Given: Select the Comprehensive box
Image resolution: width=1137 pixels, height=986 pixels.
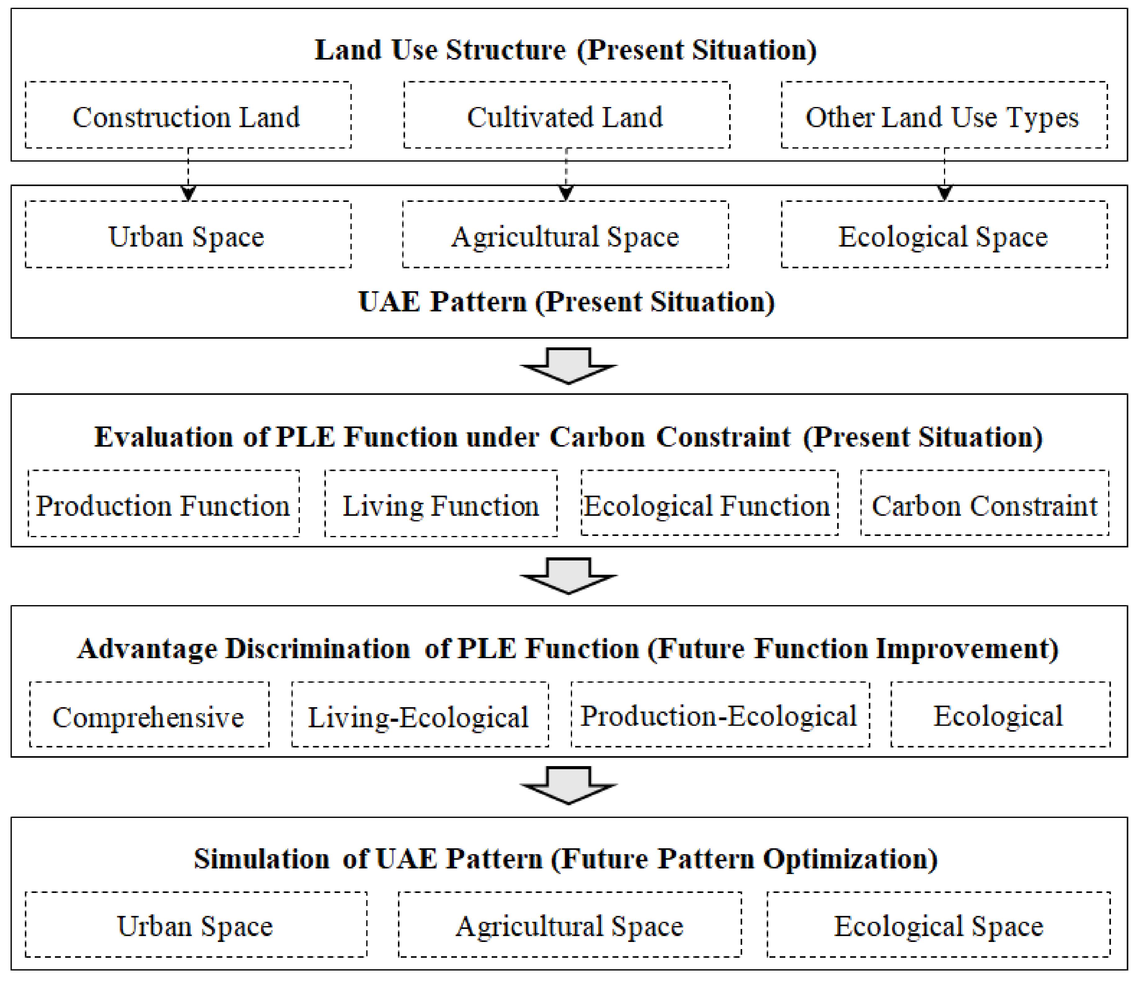Looking at the screenshot, I should pyautogui.click(x=149, y=715).
